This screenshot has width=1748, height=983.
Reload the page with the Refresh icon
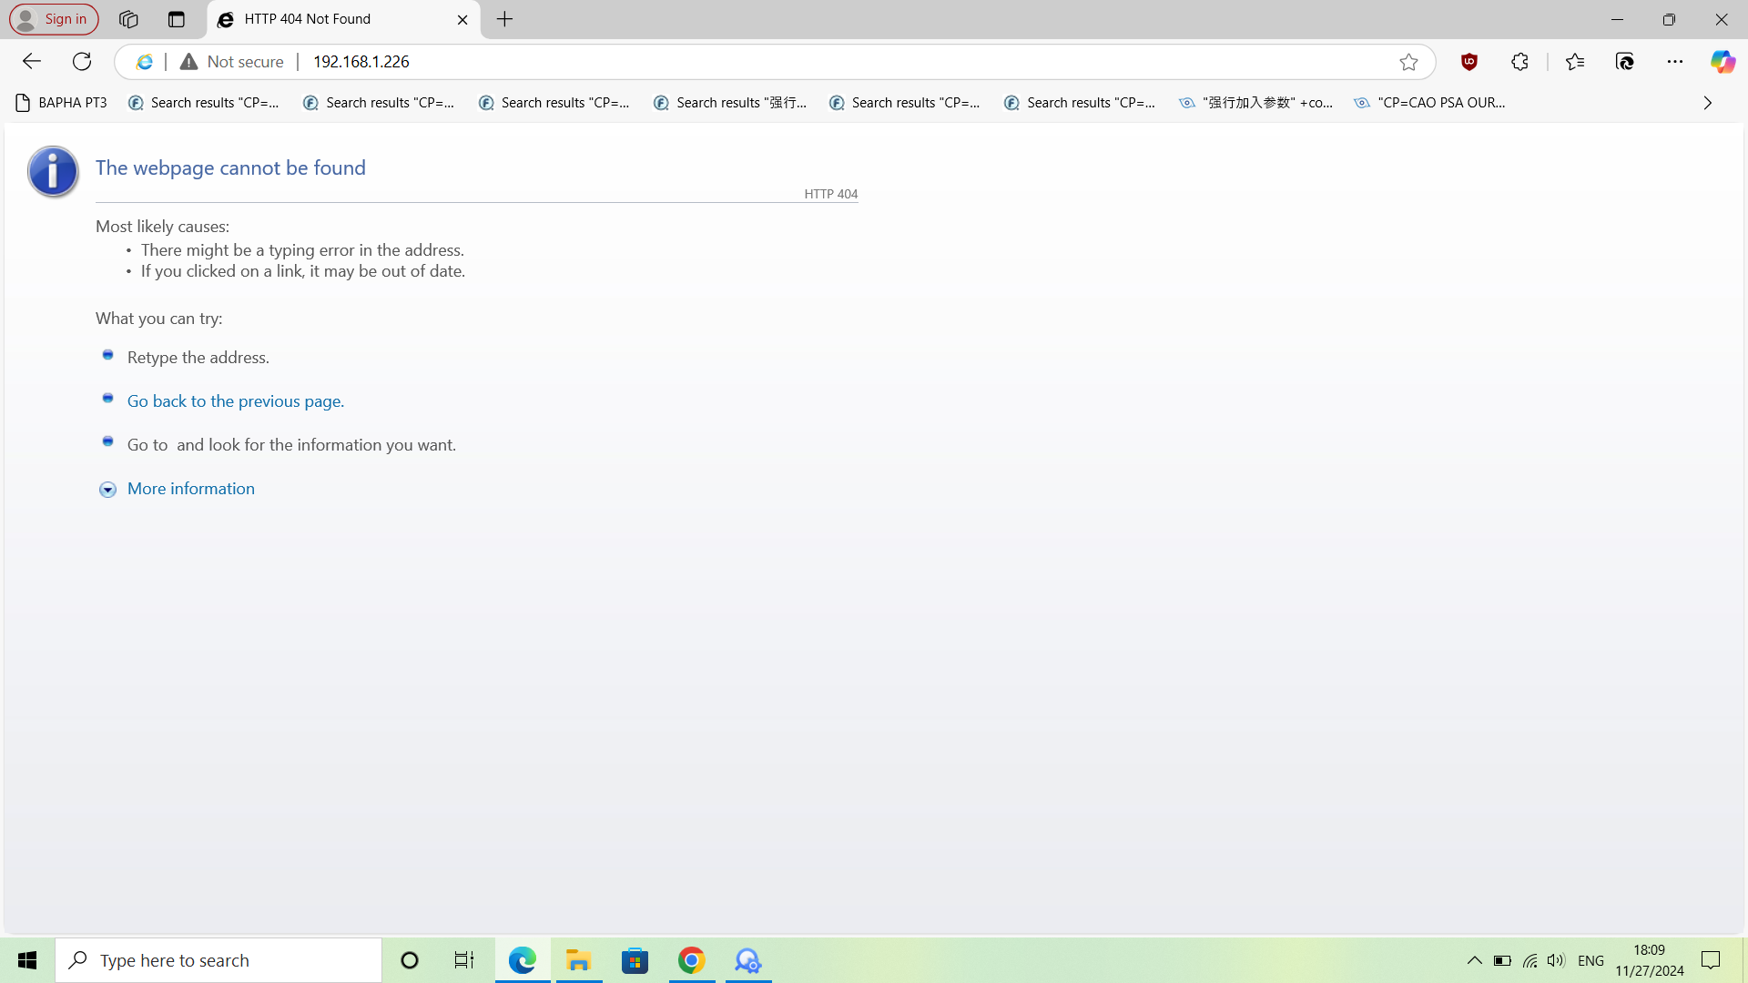click(x=82, y=62)
